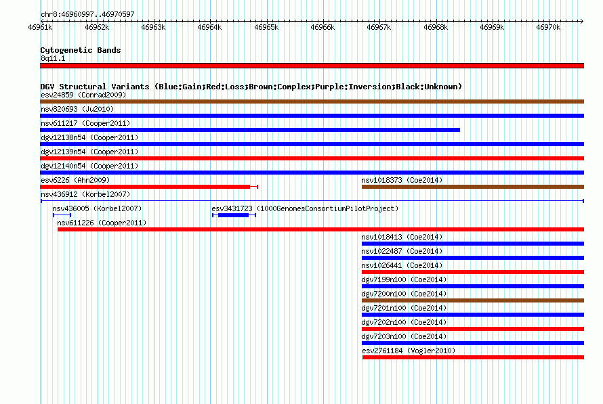Click the blue dgv7199n100 gain bar

point(473,286)
